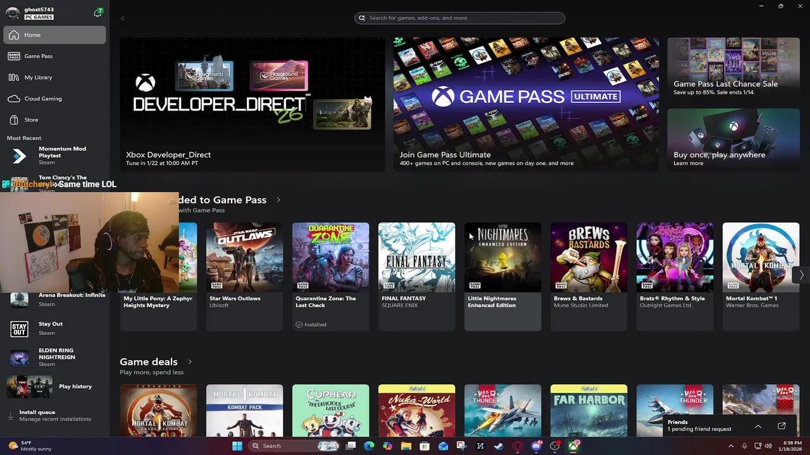810x455 pixels.
Task: Open Steam from the taskbar
Action: [x=499, y=446]
